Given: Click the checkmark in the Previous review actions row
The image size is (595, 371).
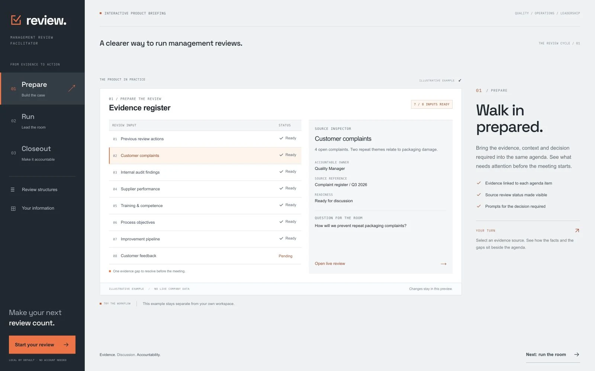Looking at the screenshot, I should (281, 138).
